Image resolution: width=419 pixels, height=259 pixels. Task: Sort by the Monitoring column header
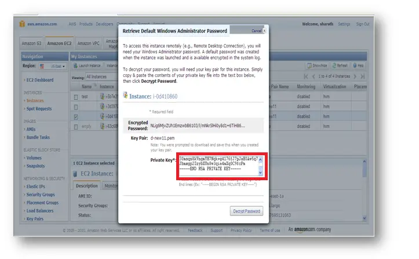pyautogui.click(x=306, y=86)
